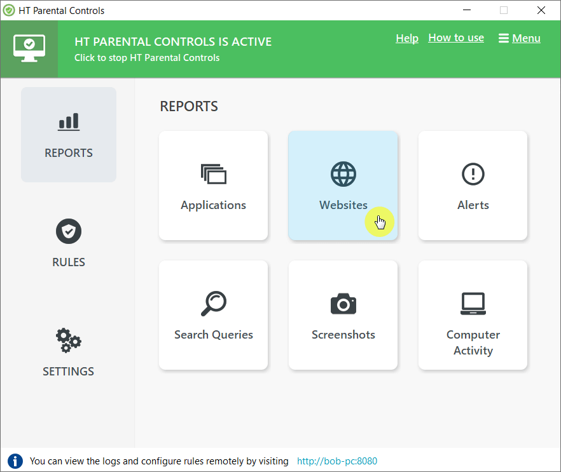Image resolution: width=561 pixels, height=472 pixels.
Task: Open the Rules shield icon
Action: pos(69,231)
